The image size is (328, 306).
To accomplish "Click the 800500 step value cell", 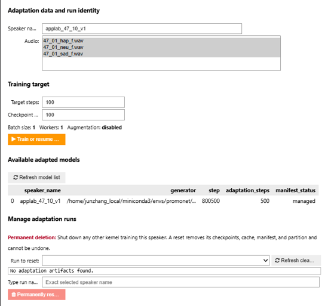I will click(x=211, y=201).
